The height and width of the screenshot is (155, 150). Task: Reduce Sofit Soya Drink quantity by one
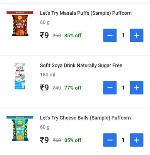coord(110,88)
